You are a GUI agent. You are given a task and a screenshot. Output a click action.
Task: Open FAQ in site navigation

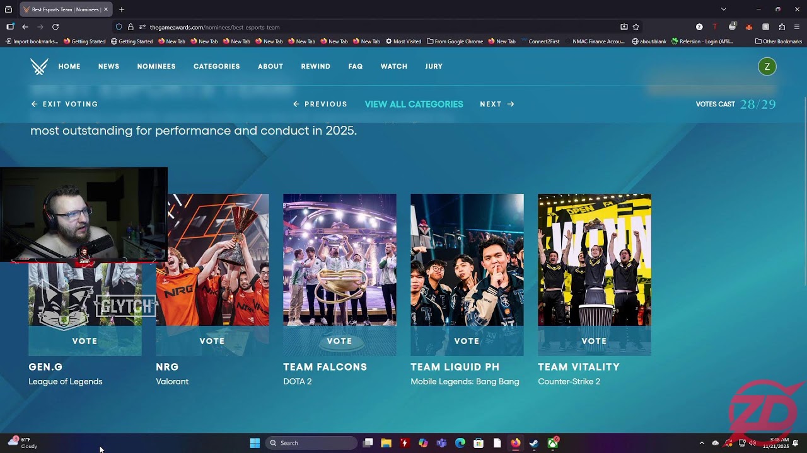click(x=356, y=66)
